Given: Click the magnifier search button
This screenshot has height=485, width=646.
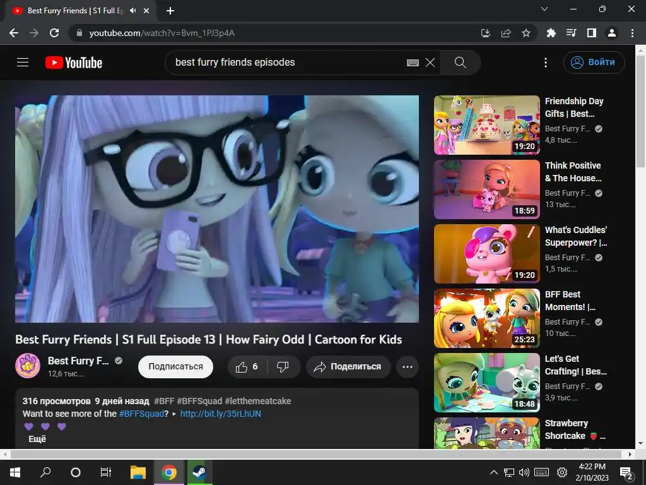Looking at the screenshot, I should click(x=460, y=63).
